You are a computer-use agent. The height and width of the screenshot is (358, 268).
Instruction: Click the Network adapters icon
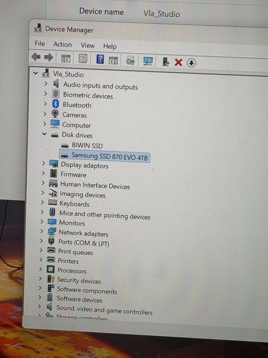point(52,231)
